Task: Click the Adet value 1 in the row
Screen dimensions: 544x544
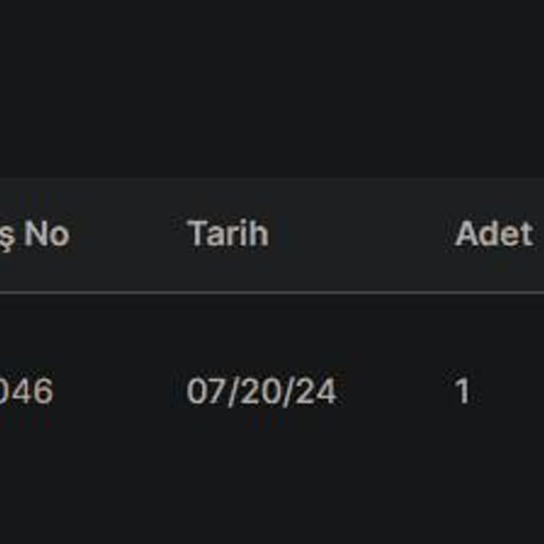Action: tap(463, 392)
